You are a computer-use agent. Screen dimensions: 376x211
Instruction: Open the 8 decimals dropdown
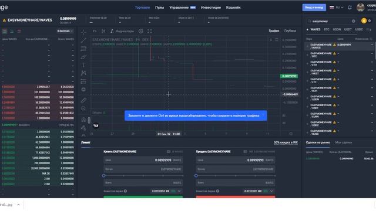point(65,31)
